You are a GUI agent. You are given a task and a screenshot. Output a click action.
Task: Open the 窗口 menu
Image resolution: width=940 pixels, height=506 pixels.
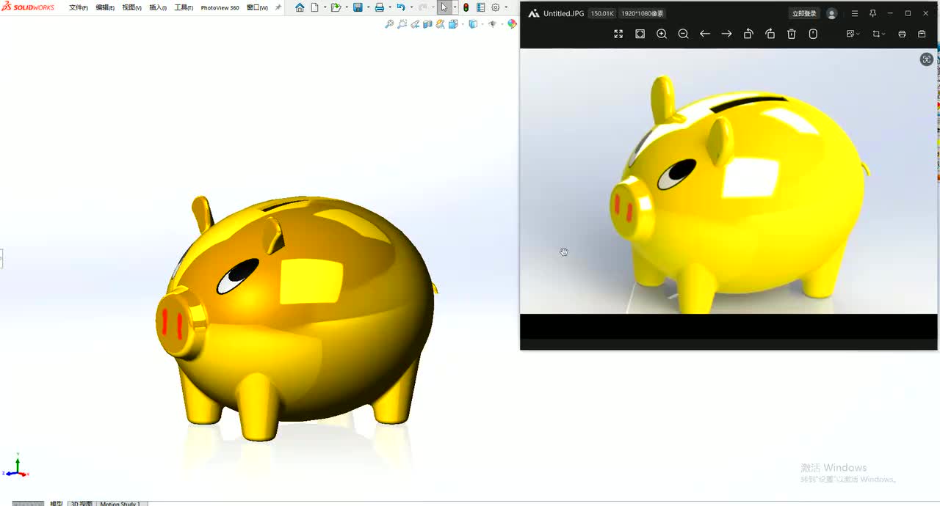[257, 7]
